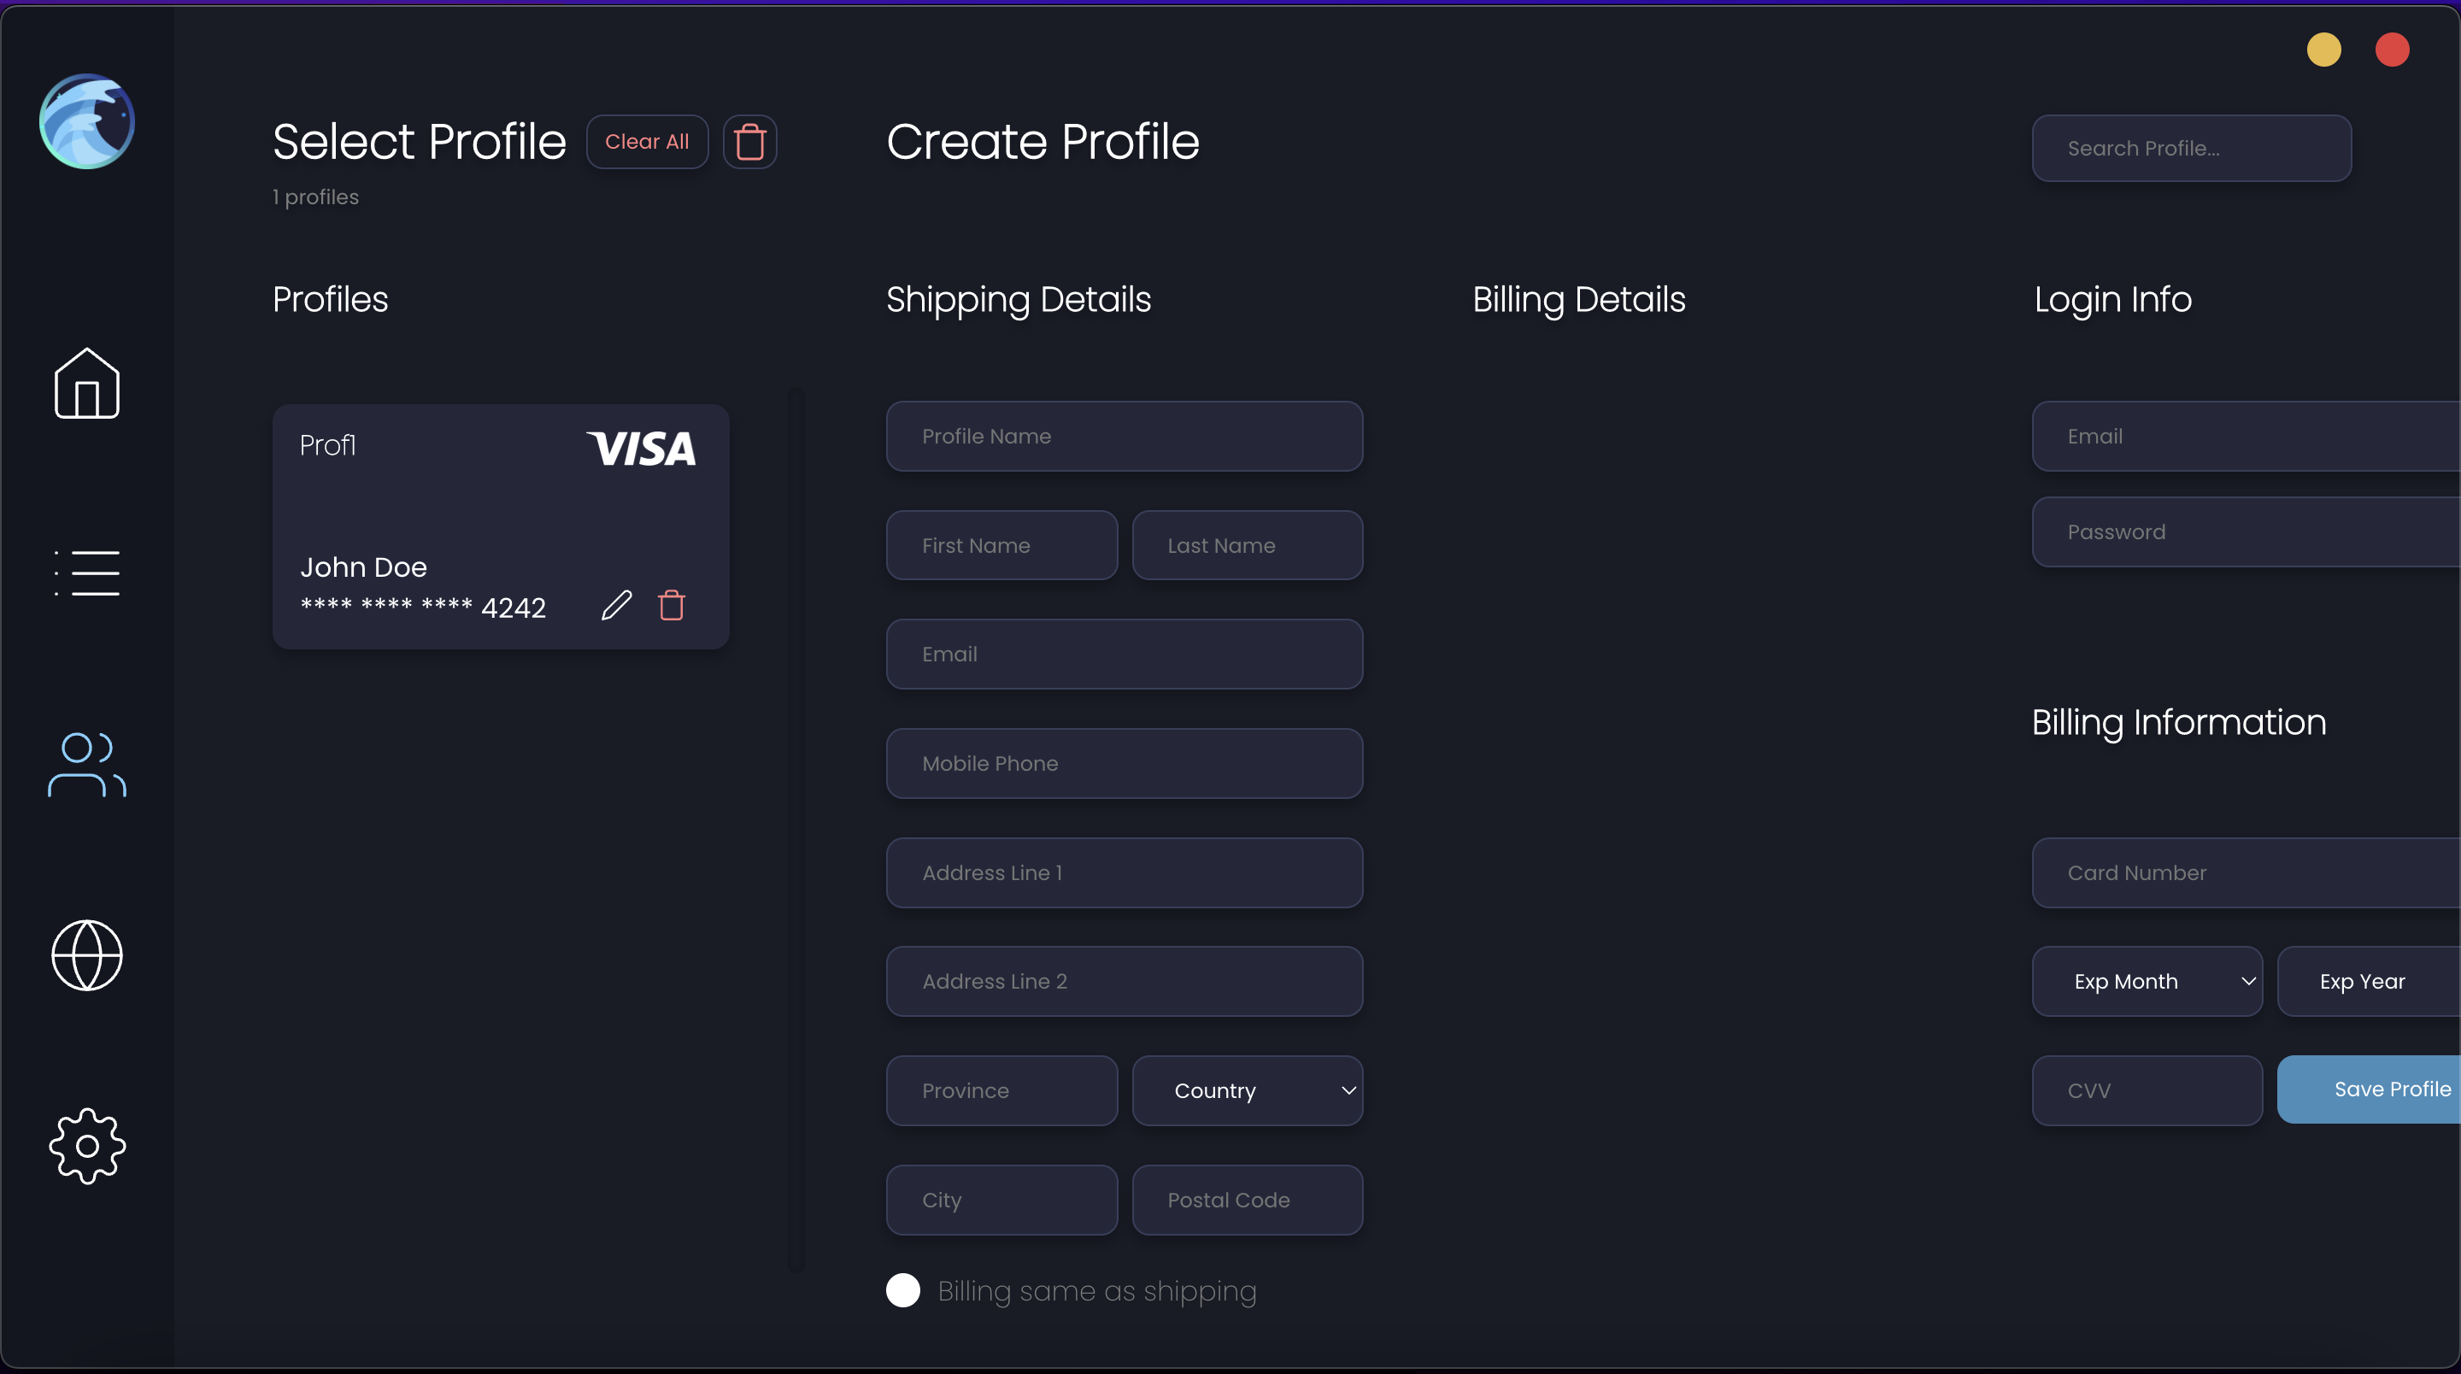
Task: Click the Clear All button
Action: coord(647,141)
